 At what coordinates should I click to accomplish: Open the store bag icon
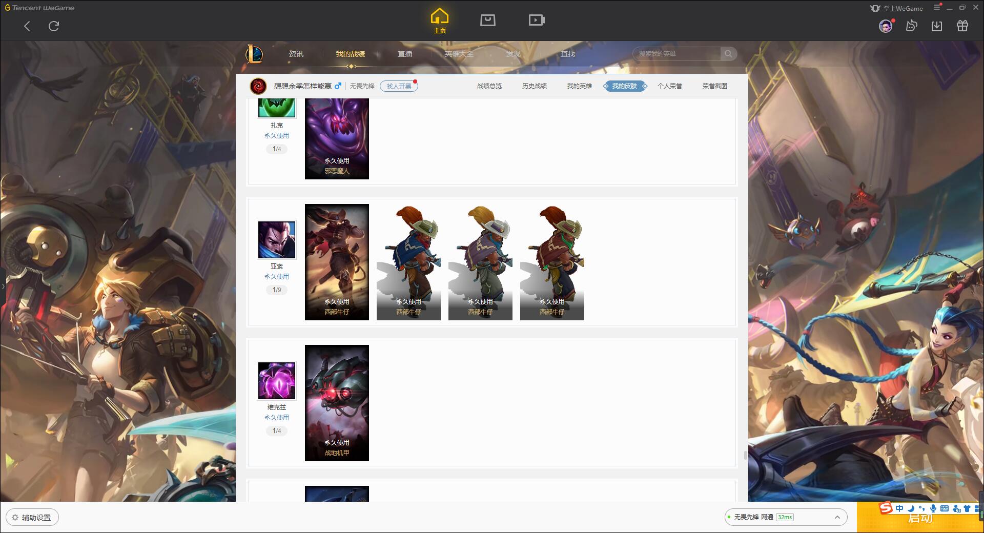[488, 20]
